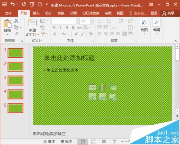Image resolution: width=180 pixels, height=145 pixels.
Task: Click Decrease list level icon
Action: 99,27
